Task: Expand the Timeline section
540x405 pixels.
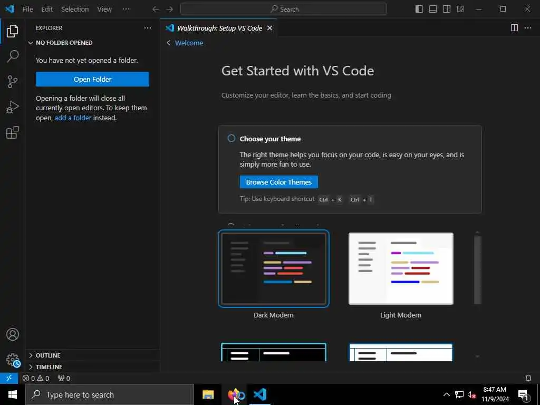Action: tap(92, 367)
